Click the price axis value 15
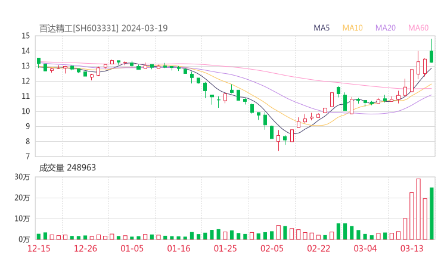Screen dimensions: 441x262 coord(26,36)
